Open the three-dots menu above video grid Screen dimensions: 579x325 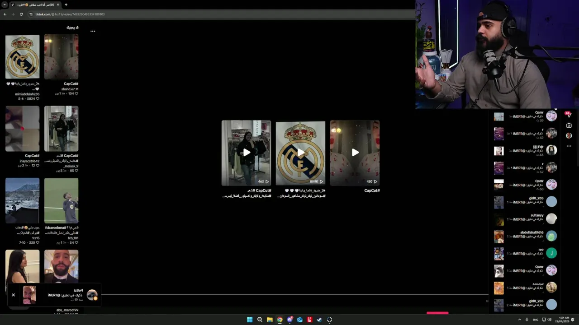point(93,31)
